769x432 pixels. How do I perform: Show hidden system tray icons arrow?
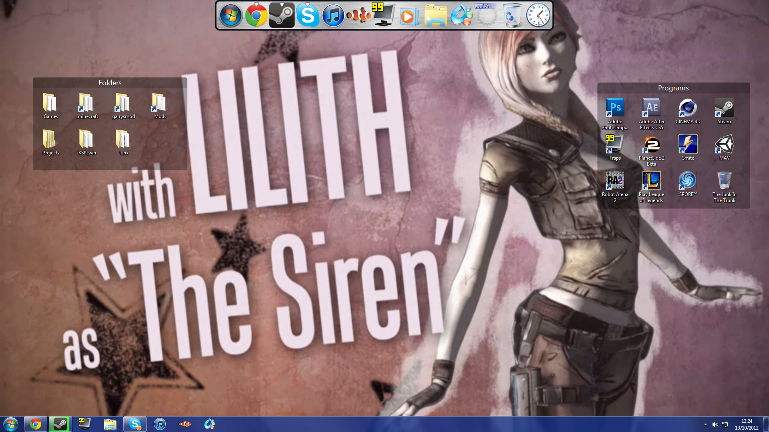click(x=705, y=424)
